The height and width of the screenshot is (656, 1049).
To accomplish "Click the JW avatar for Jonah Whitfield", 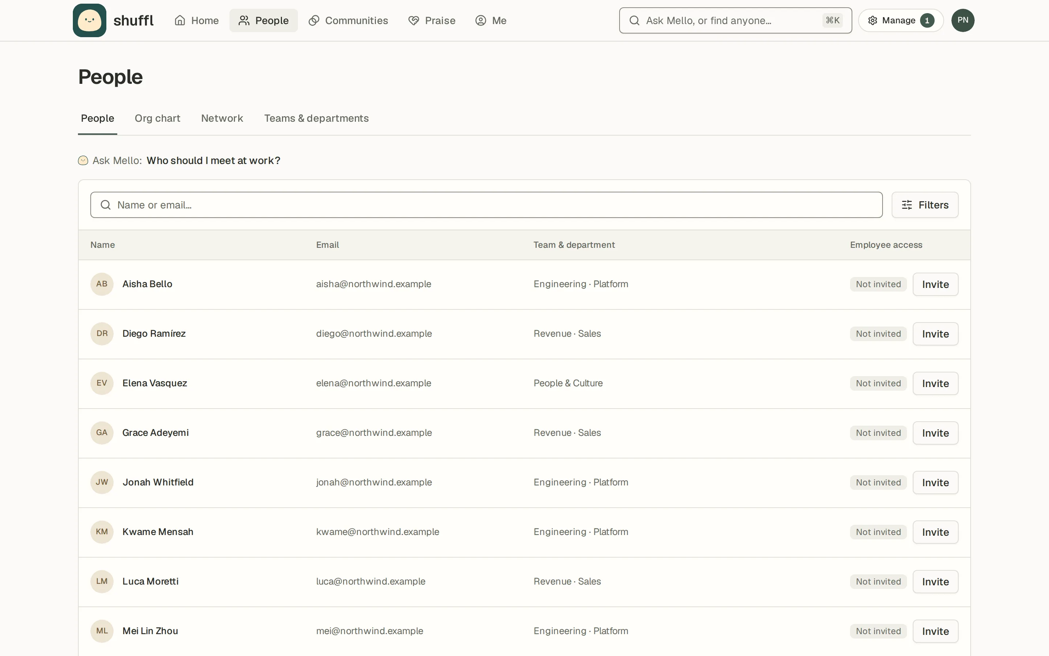I will (102, 483).
